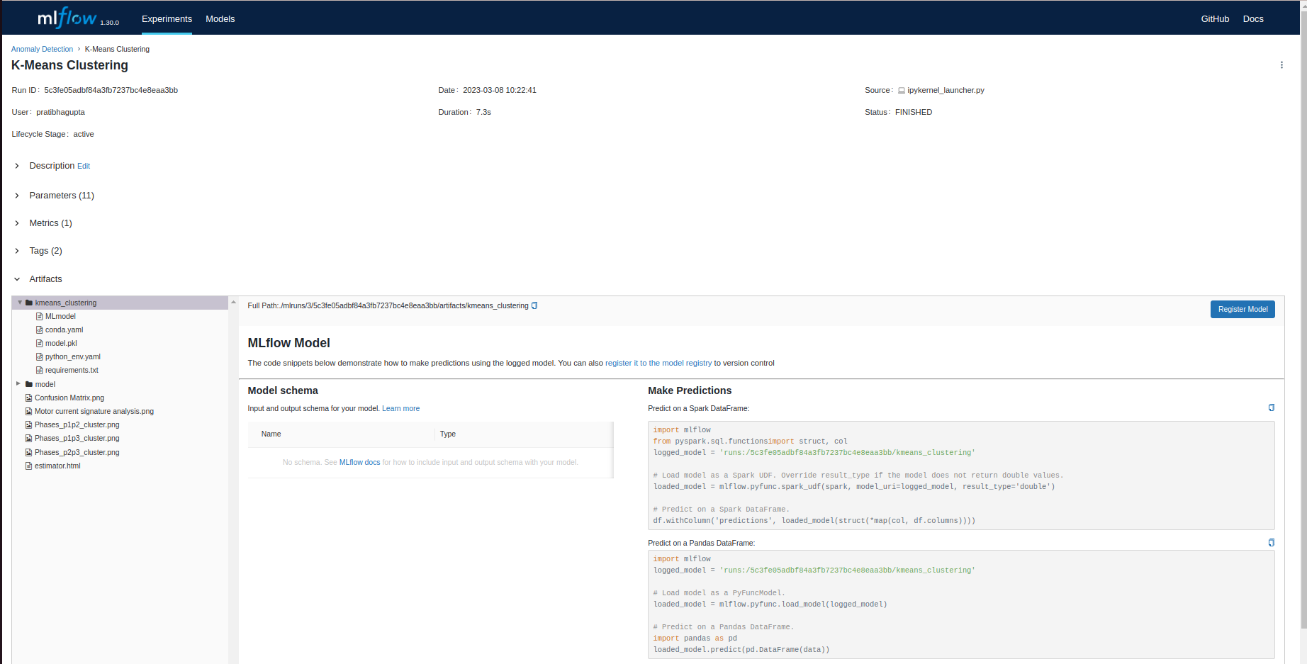Image resolution: width=1307 pixels, height=664 pixels.
Task: Collapse the Artifacts section
Action: [x=17, y=279]
